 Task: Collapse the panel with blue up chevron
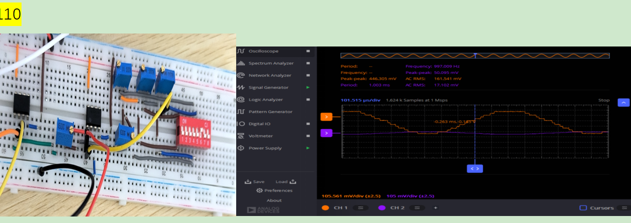point(623,102)
